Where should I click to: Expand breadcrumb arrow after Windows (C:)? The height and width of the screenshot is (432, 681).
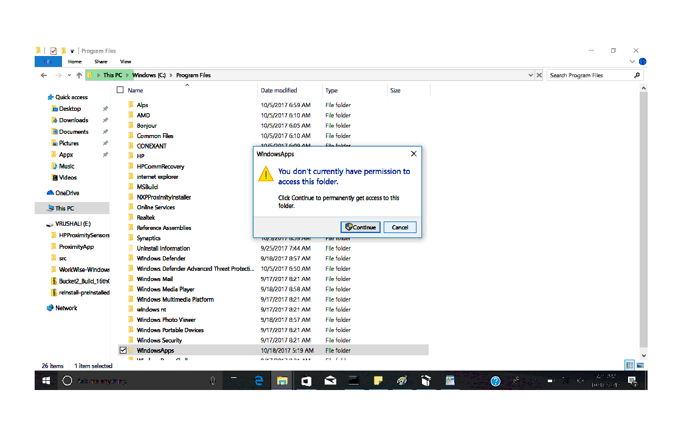pos(171,75)
